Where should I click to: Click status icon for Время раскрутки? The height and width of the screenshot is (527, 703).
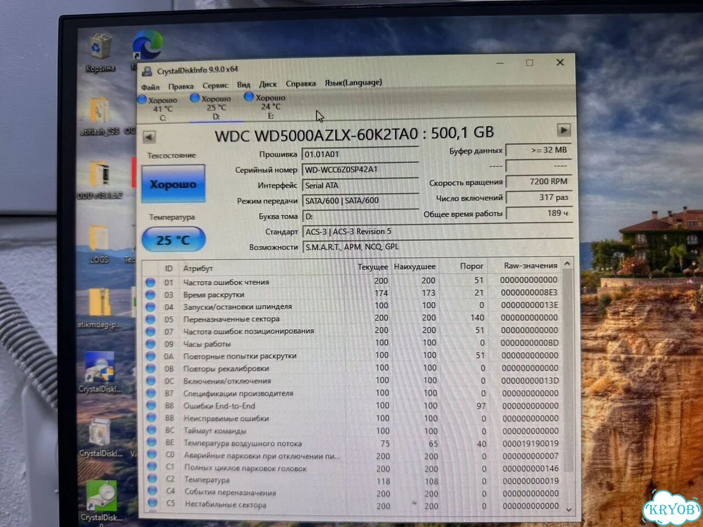[150, 295]
